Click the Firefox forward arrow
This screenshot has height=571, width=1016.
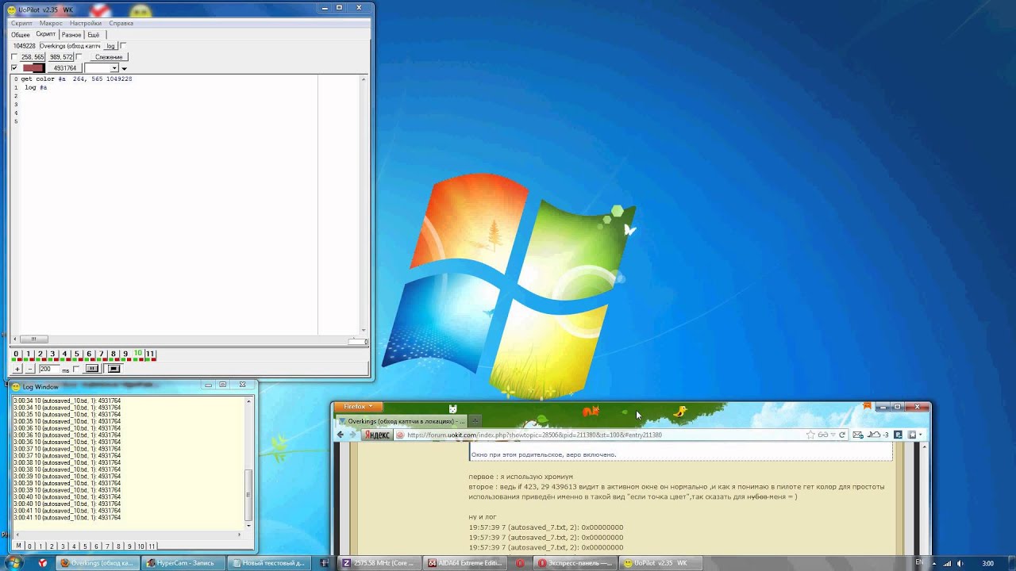353,435
